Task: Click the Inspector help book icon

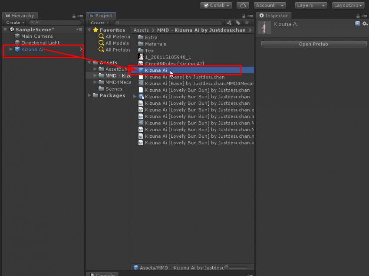Action: pyautogui.click(x=357, y=24)
